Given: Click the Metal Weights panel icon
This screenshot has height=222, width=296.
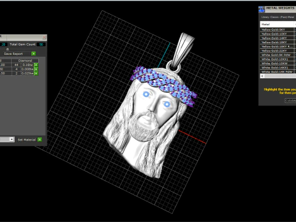Looking at the screenshot, I should [261, 9].
